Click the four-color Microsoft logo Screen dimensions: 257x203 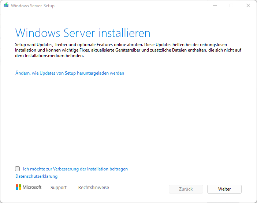[18, 187]
